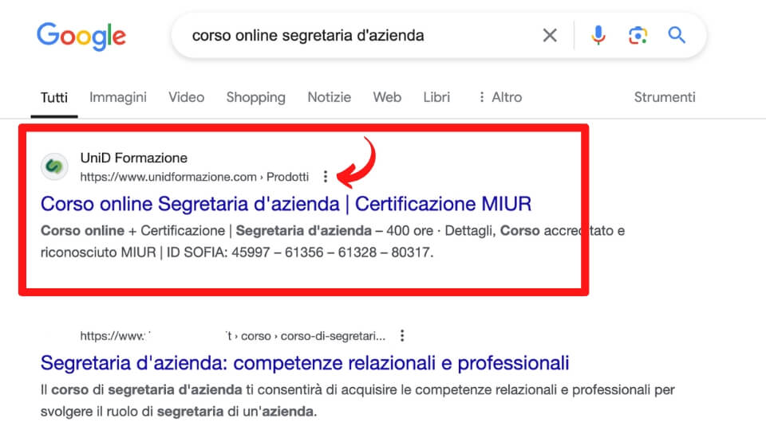This screenshot has height=430, width=766.
Task: Click the UniD Formazione site name
Action: click(x=134, y=158)
